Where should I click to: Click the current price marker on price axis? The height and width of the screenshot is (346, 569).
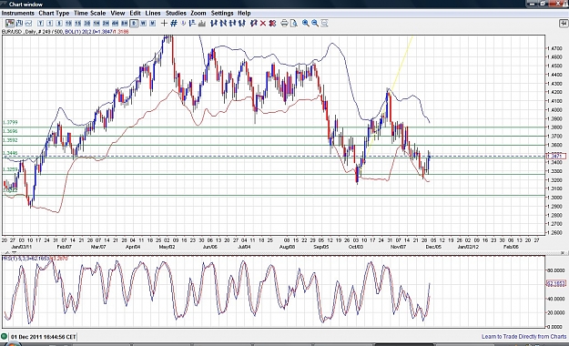tap(555, 156)
